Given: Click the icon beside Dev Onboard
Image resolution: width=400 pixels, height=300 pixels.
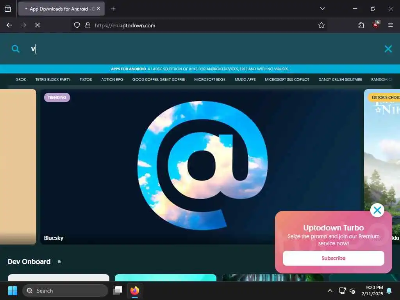Looking at the screenshot, I should 59,262.
